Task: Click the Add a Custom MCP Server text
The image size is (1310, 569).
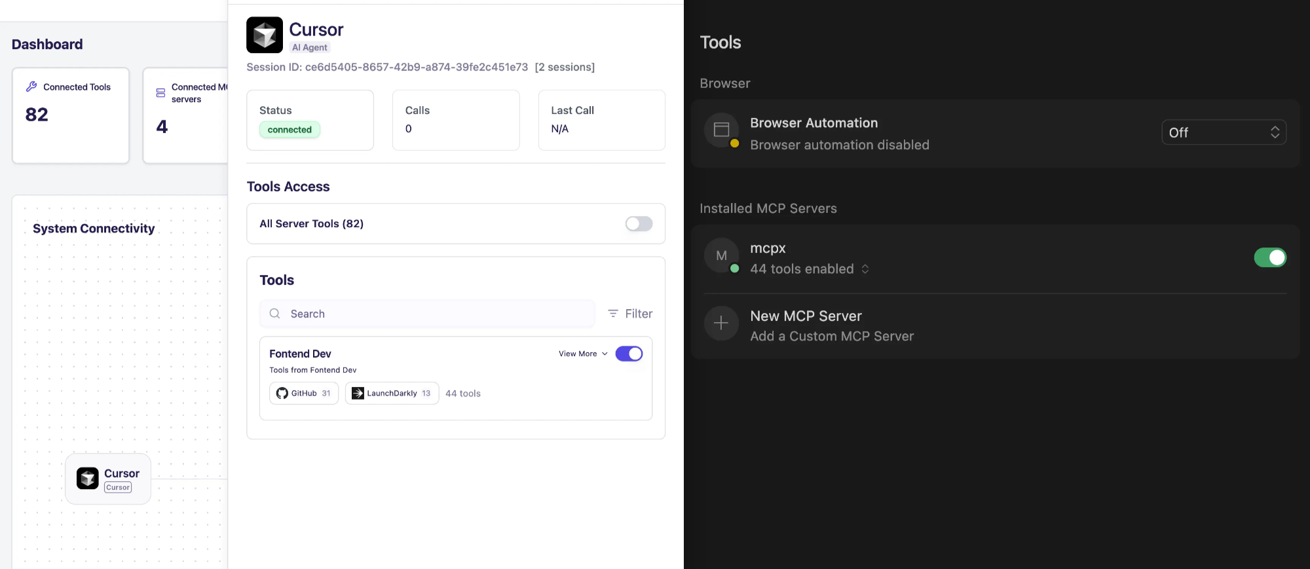Action: 832,336
